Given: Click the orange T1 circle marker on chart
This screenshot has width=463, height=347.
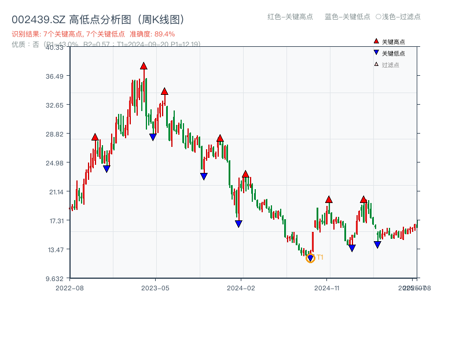Looking at the screenshot, I should coord(310,259).
